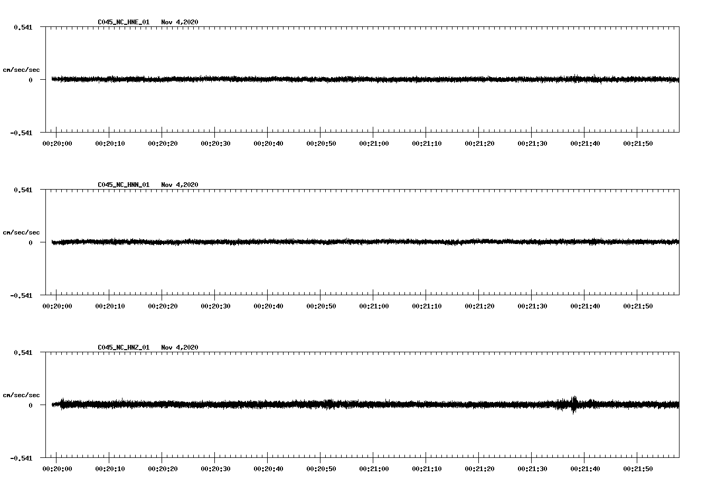Click the C045_NC_HNZ_01 channel title
717x488 pixels.
[x=122, y=348]
